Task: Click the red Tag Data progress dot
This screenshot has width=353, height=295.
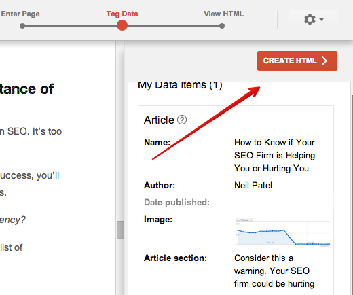Action: [x=122, y=25]
